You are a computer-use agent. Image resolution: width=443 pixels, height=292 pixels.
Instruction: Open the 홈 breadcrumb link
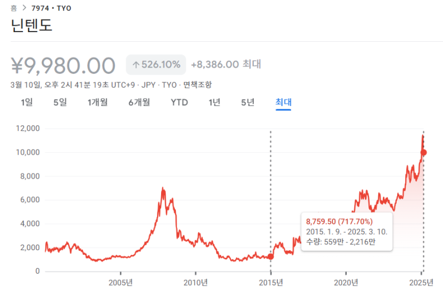(x=14, y=8)
